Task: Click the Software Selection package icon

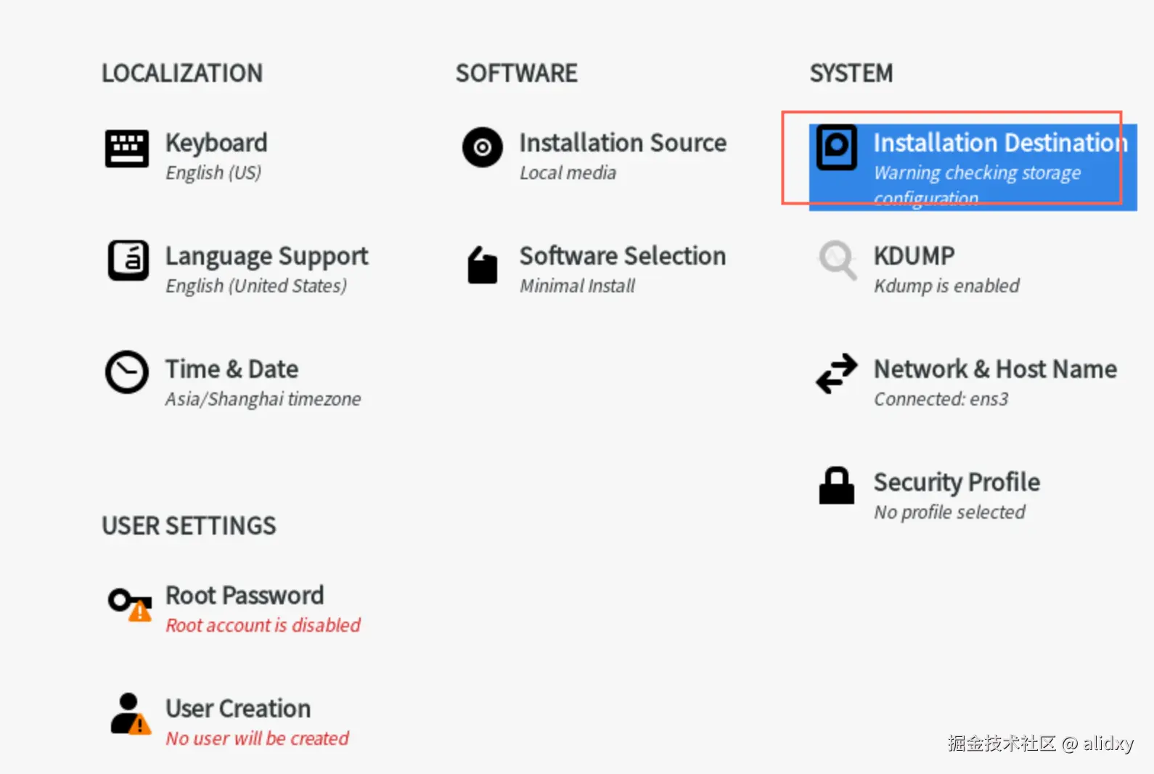Action: click(x=482, y=265)
